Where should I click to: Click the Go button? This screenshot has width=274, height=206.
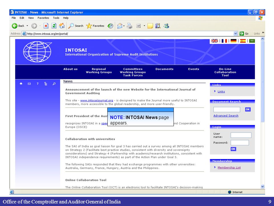tap(244, 33)
